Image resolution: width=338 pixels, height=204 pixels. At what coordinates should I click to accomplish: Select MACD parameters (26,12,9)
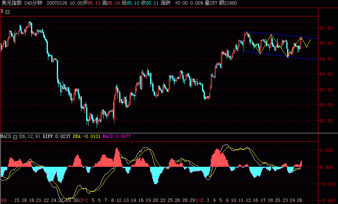30,136
